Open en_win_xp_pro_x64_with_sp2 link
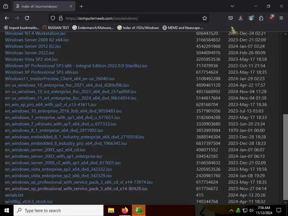 [51, 105]
